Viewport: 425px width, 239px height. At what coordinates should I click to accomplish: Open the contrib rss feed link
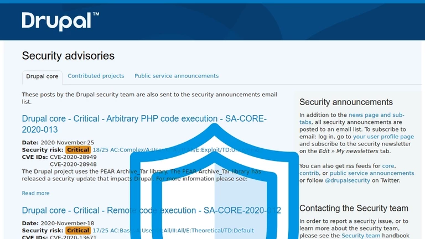309,173
